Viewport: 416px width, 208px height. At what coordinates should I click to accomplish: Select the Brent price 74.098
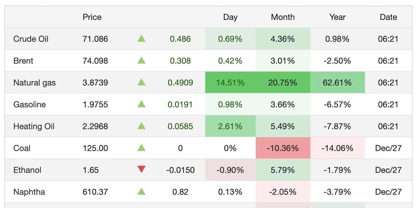pos(95,61)
